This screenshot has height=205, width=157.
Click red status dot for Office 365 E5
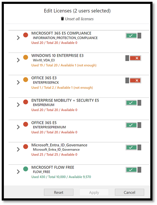point(26,124)
